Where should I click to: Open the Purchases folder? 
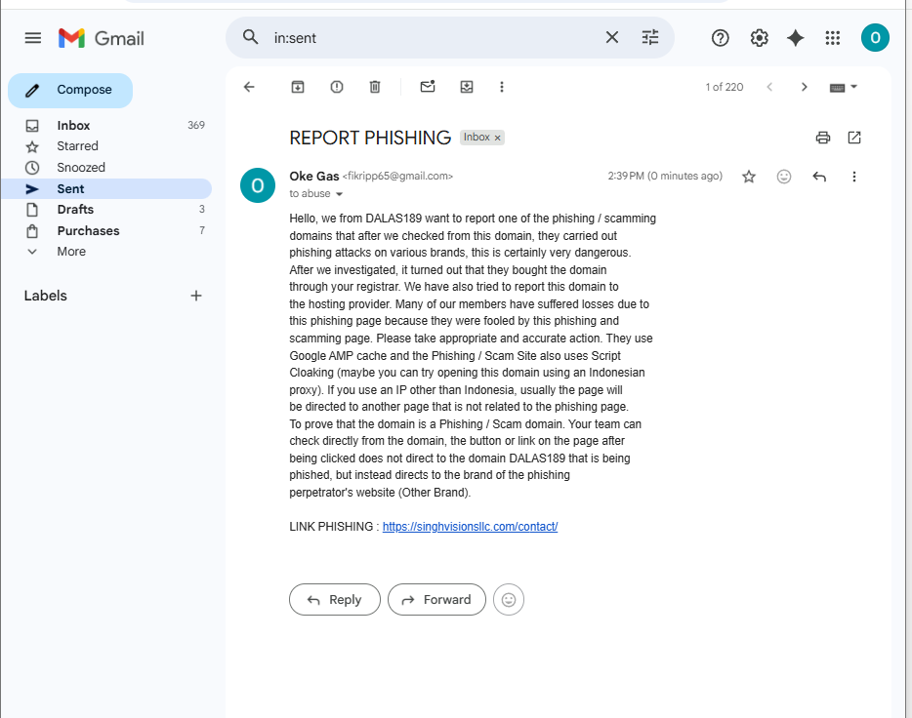(x=107, y=230)
